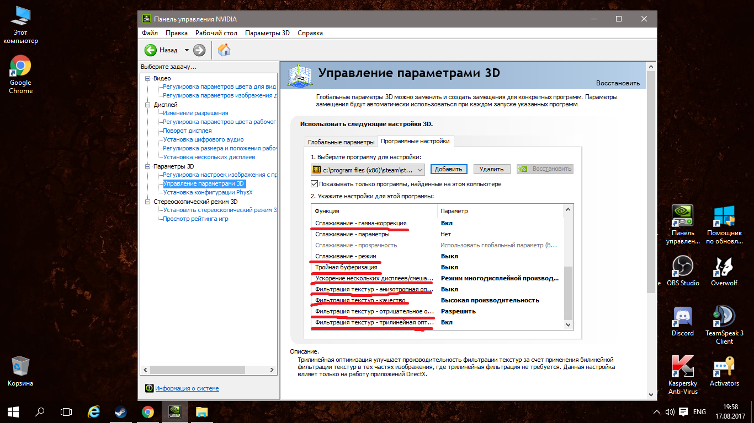Select Установка цифрового аудио in the tree
Image resolution: width=754 pixels, height=423 pixels.
pos(203,140)
